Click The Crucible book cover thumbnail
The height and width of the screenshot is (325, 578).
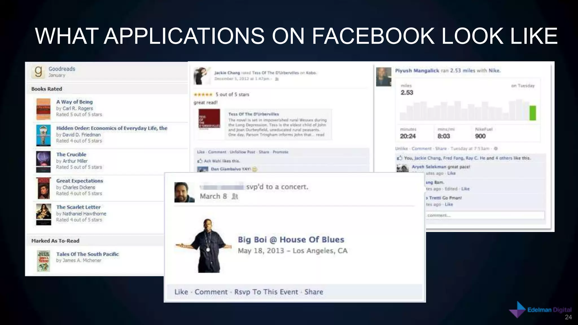click(x=43, y=162)
